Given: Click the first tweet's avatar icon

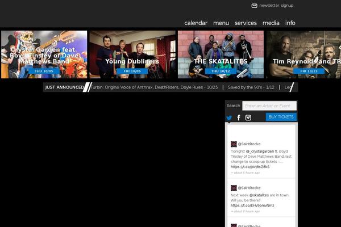Looking at the screenshot, I should (x=234, y=144).
